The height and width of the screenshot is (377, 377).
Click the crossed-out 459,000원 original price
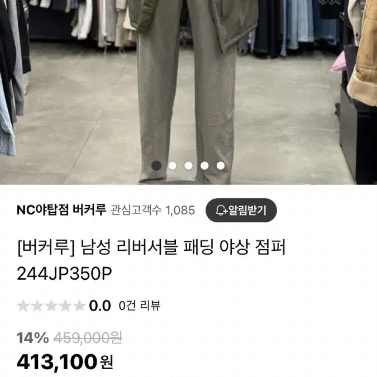(x=88, y=338)
